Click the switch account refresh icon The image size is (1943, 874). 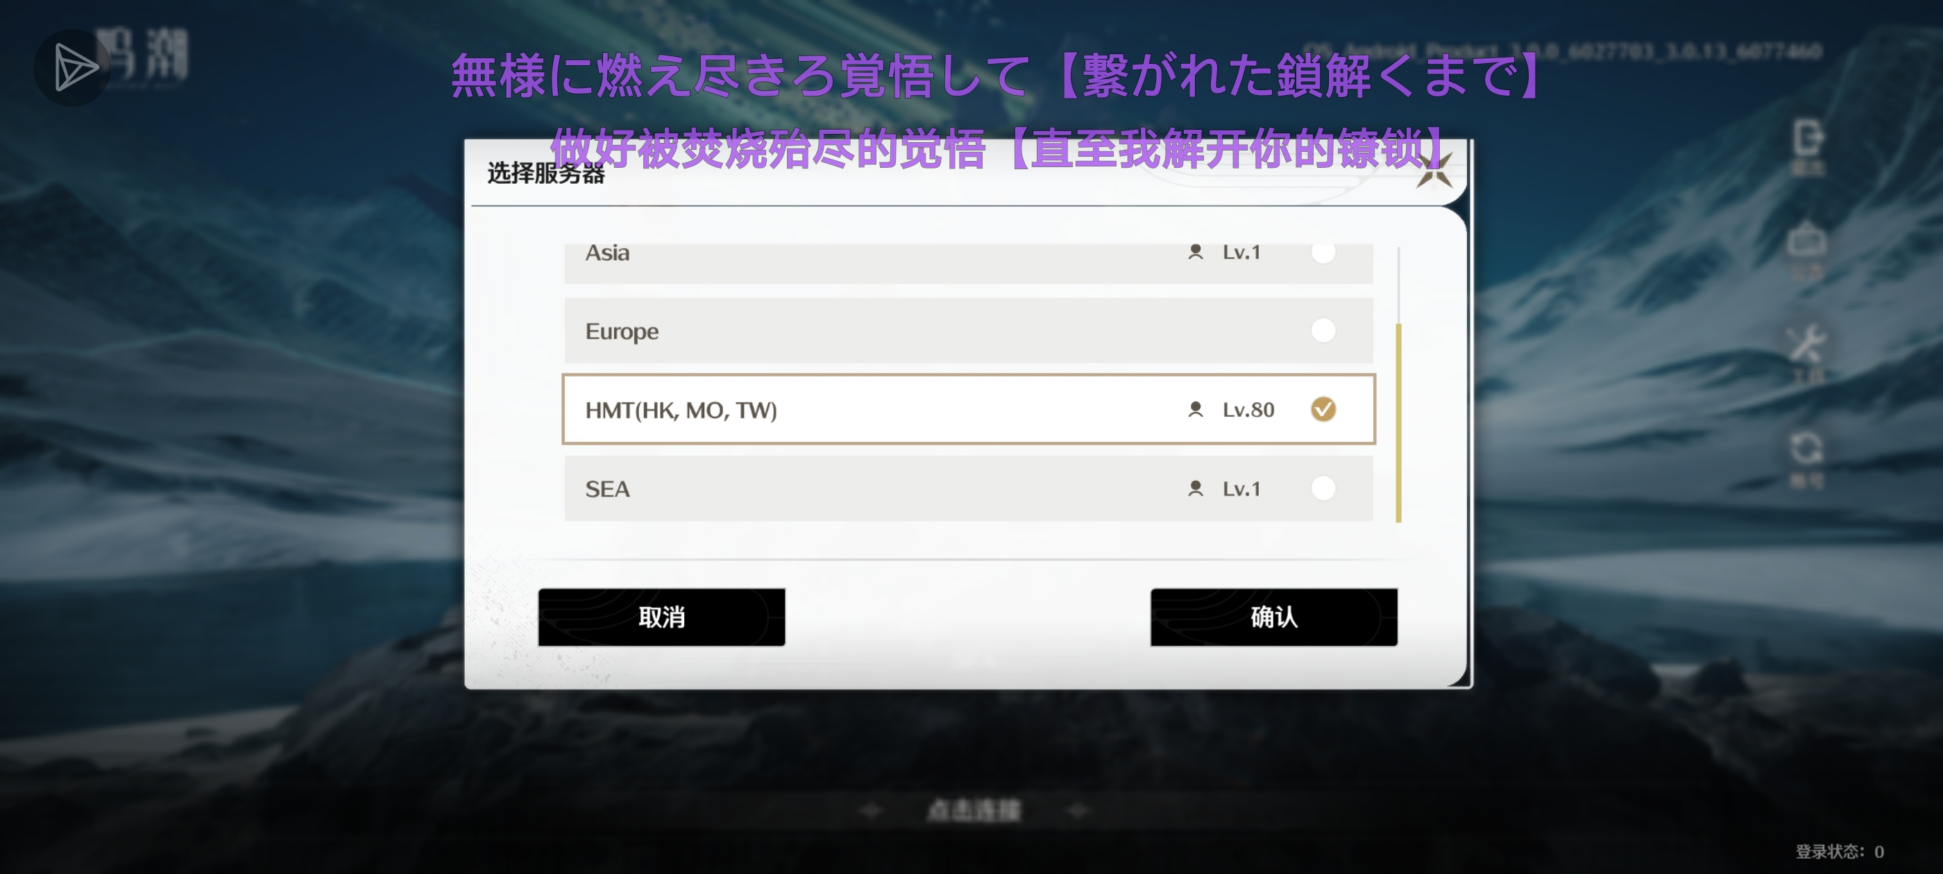click(x=1807, y=449)
